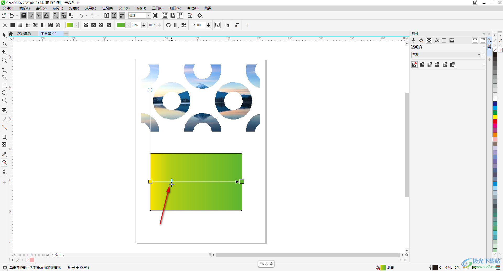Open the transparency merge mode dropdown
Image resolution: width=503 pixels, height=271 pixels.
click(x=446, y=55)
